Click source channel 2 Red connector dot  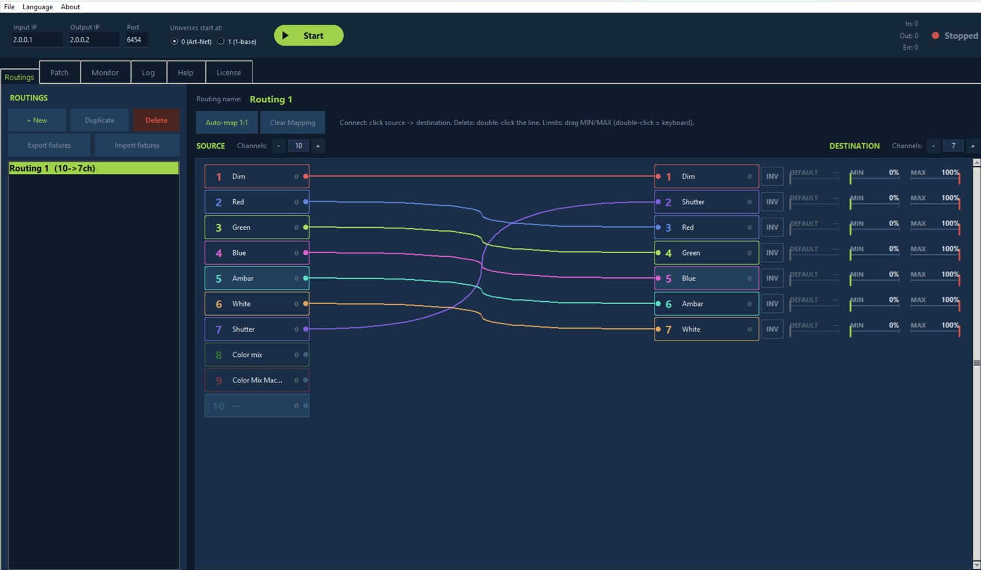coord(306,202)
